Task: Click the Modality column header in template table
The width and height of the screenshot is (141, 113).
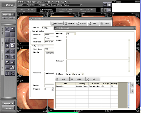Action: [114, 84]
